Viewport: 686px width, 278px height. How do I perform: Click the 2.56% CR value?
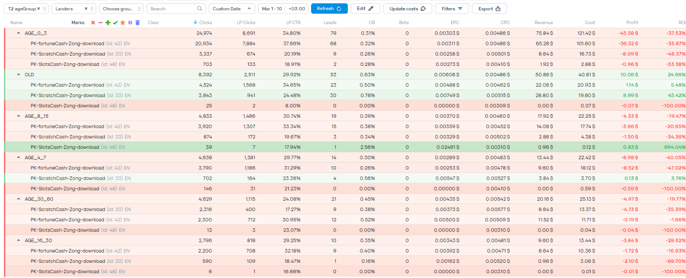368,147
